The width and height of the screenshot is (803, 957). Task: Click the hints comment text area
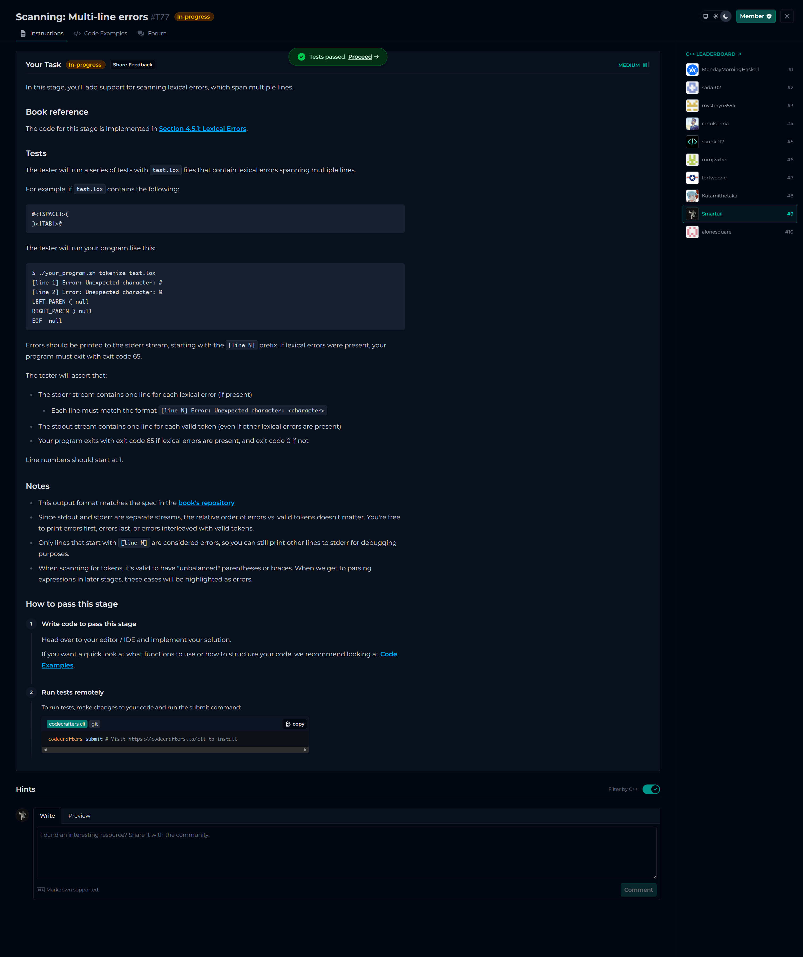coord(346,853)
